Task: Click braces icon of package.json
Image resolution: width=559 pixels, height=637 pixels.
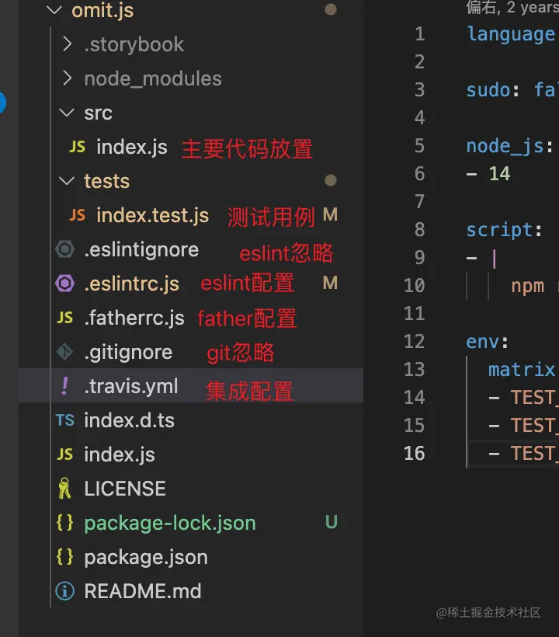Action: click(65, 556)
